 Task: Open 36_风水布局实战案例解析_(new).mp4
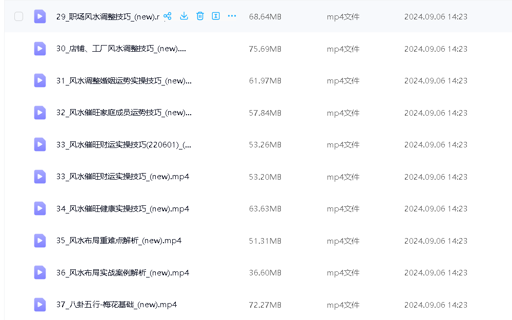tap(122, 273)
